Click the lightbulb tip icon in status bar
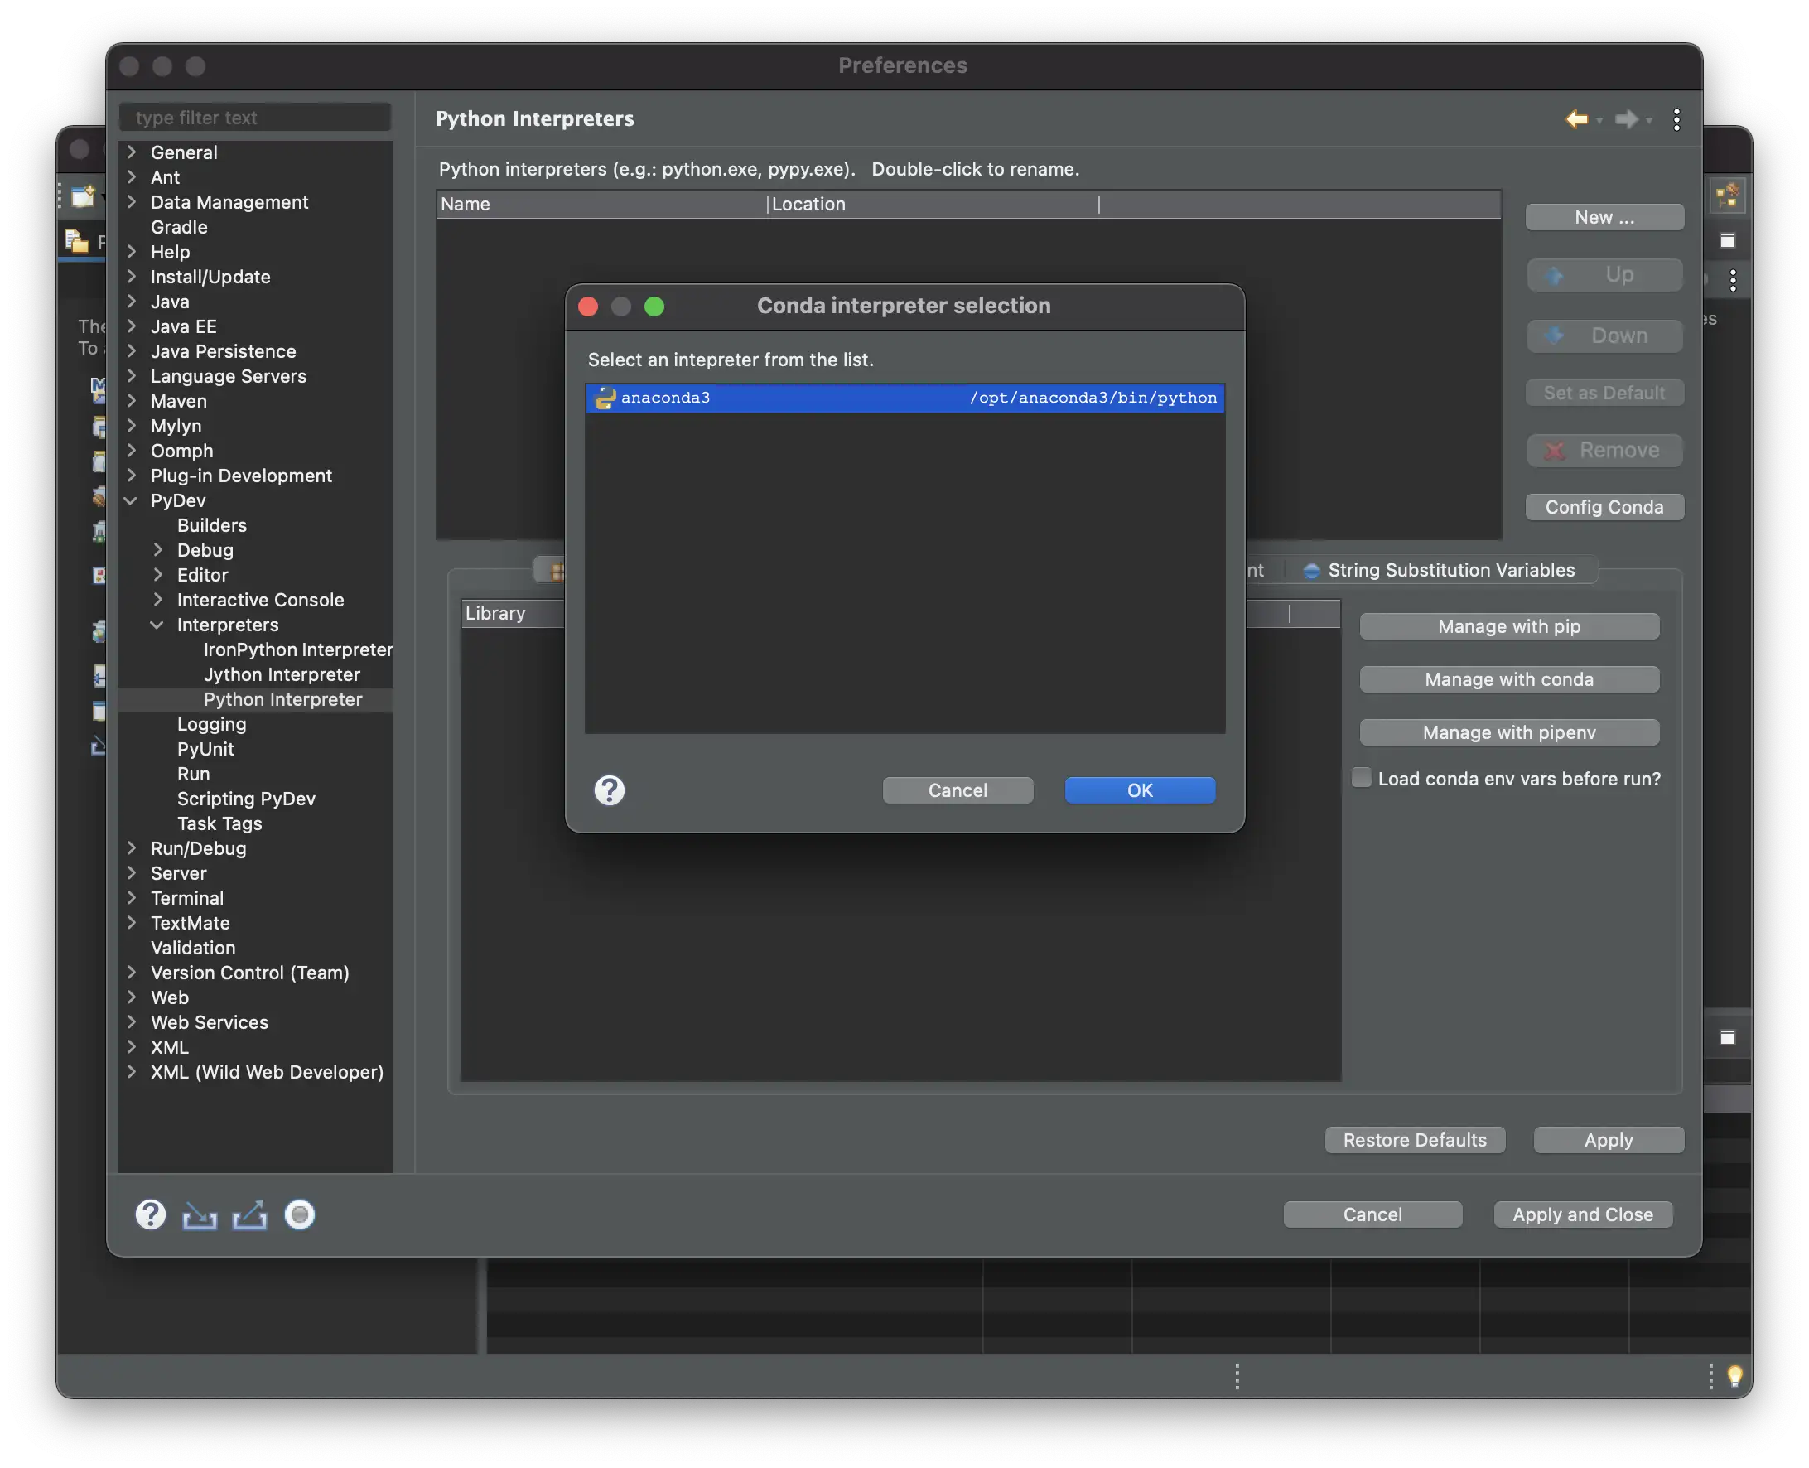 (1734, 1376)
